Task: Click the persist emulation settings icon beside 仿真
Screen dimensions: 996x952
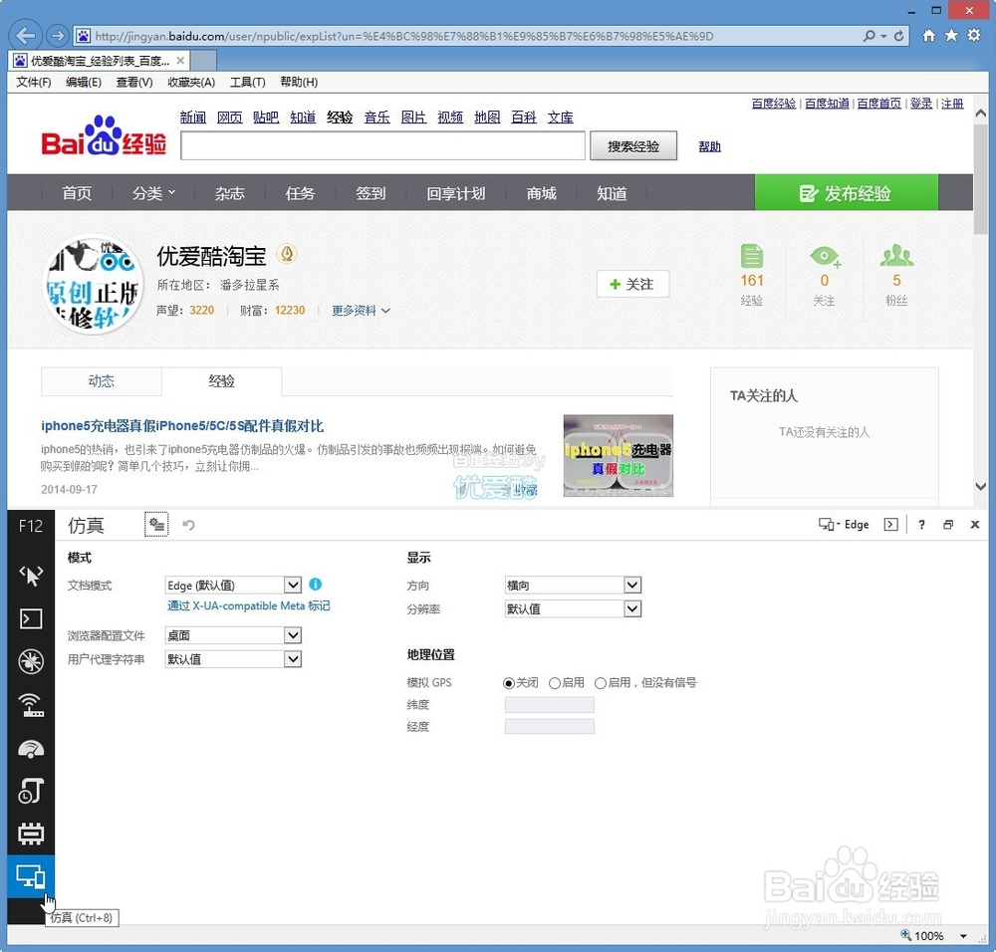Action: coord(156,524)
